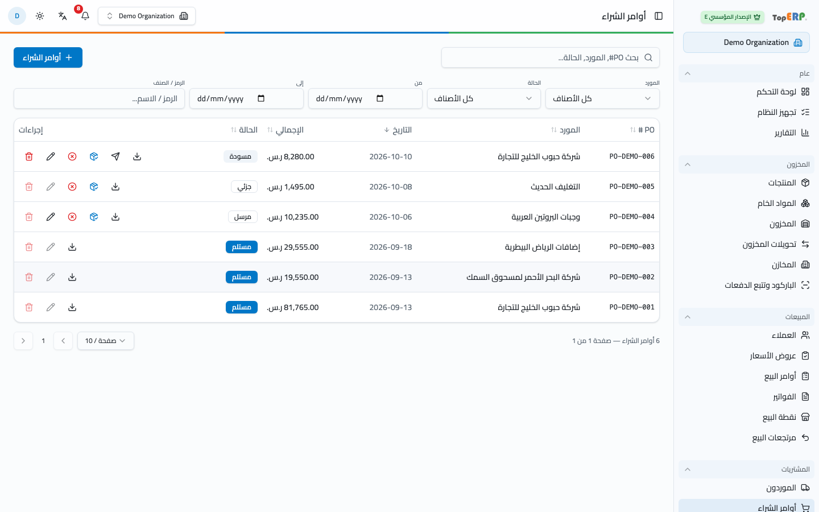Download PO-DEMO-005 document
819x512 pixels.
pos(115,187)
